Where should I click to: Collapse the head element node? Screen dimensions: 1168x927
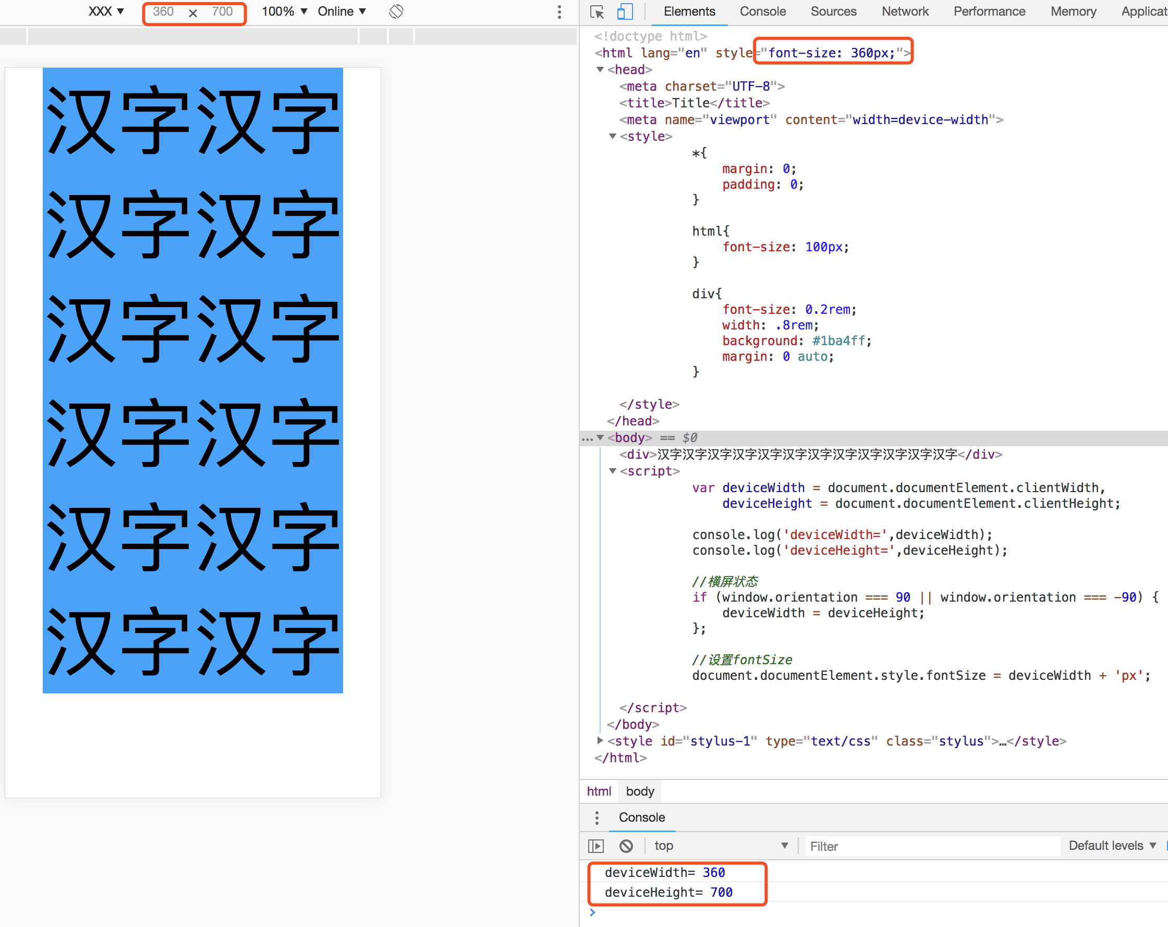pyautogui.click(x=600, y=69)
